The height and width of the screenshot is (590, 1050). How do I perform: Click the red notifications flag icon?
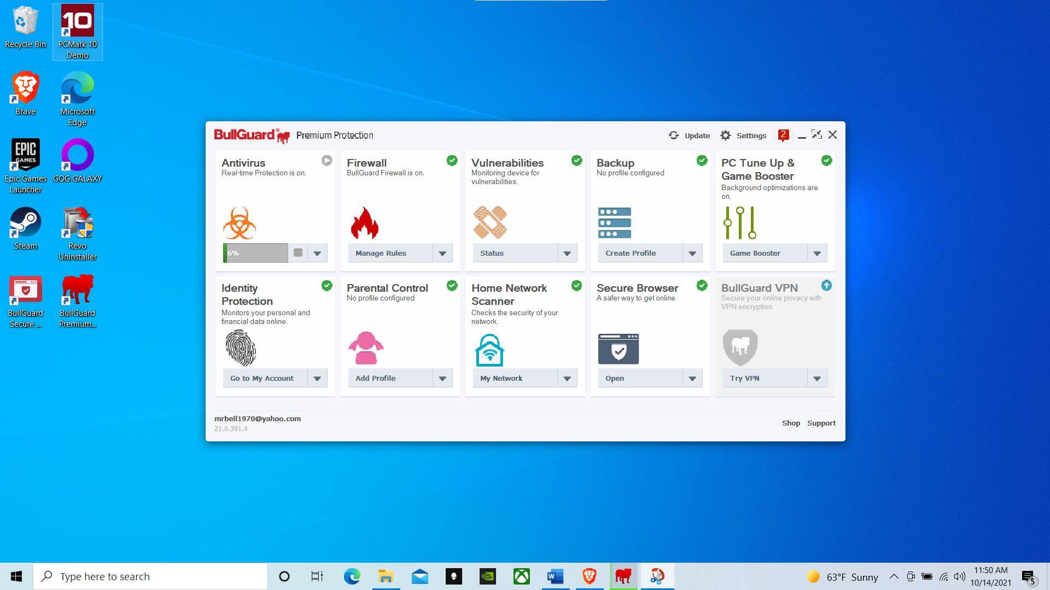783,135
